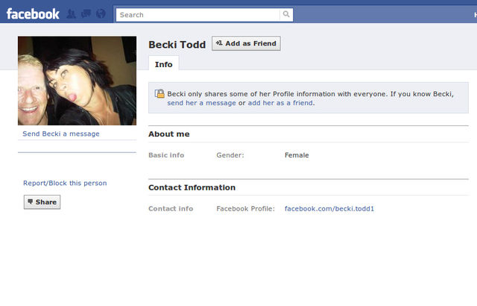Open the messages icon in top bar
This screenshot has width=477, height=306.
(x=85, y=14)
